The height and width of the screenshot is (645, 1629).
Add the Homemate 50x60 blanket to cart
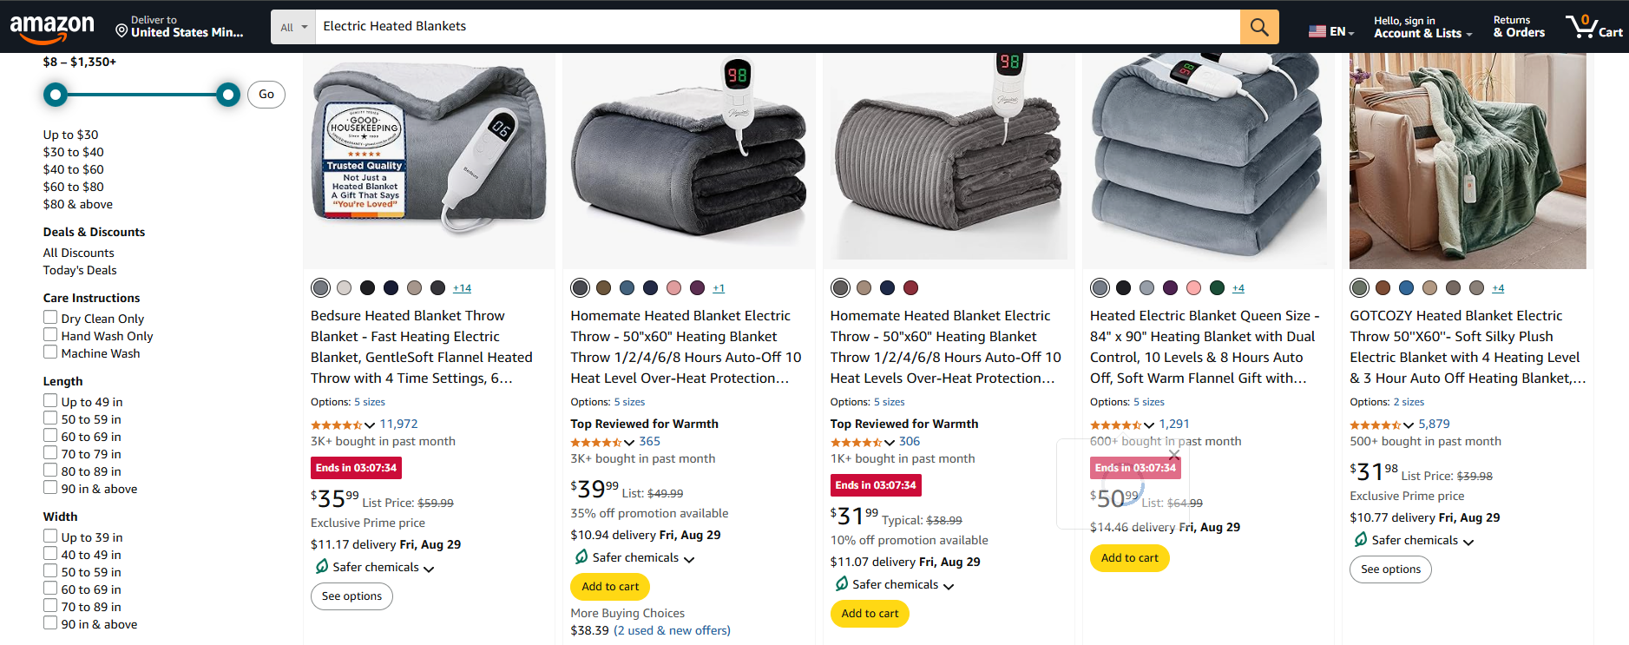tap(609, 586)
